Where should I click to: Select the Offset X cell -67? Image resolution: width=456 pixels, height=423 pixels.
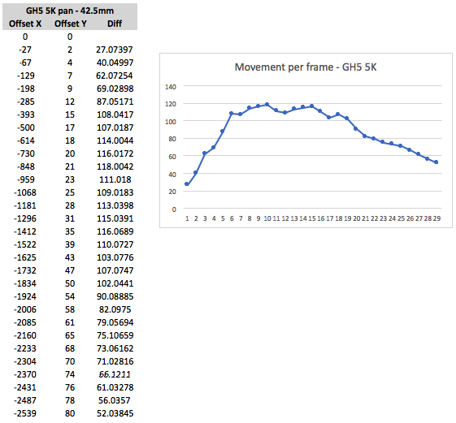coord(25,63)
